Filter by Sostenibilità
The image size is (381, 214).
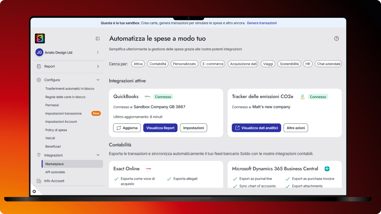pos(289,64)
